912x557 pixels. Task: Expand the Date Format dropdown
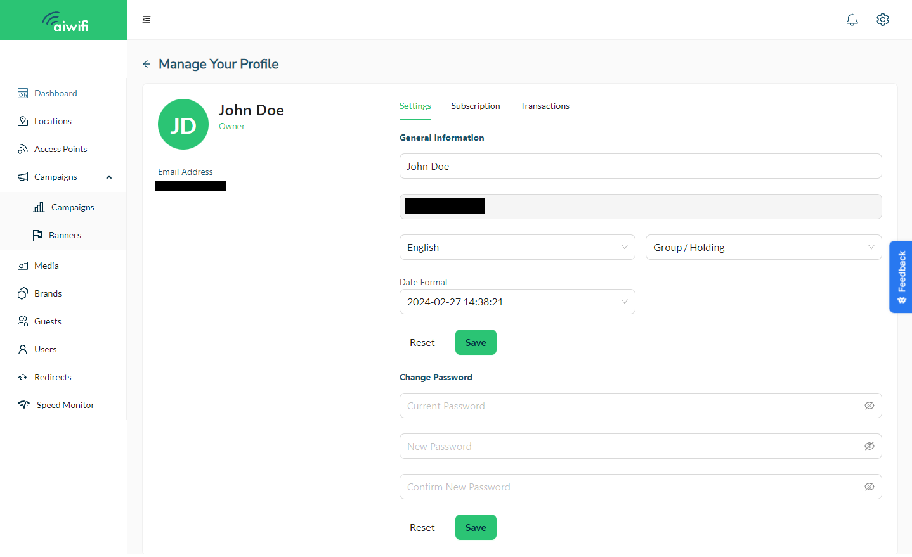click(517, 302)
